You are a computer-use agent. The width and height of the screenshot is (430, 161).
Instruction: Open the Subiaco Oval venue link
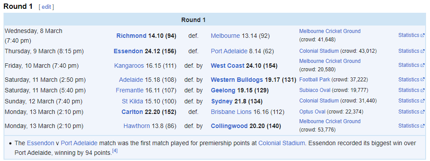click(x=315, y=90)
